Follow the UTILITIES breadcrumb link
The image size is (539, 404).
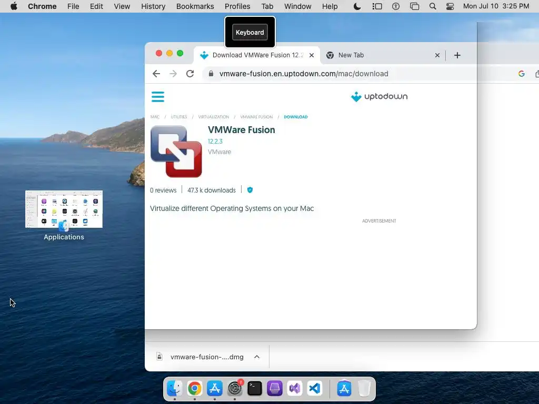click(179, 117)
